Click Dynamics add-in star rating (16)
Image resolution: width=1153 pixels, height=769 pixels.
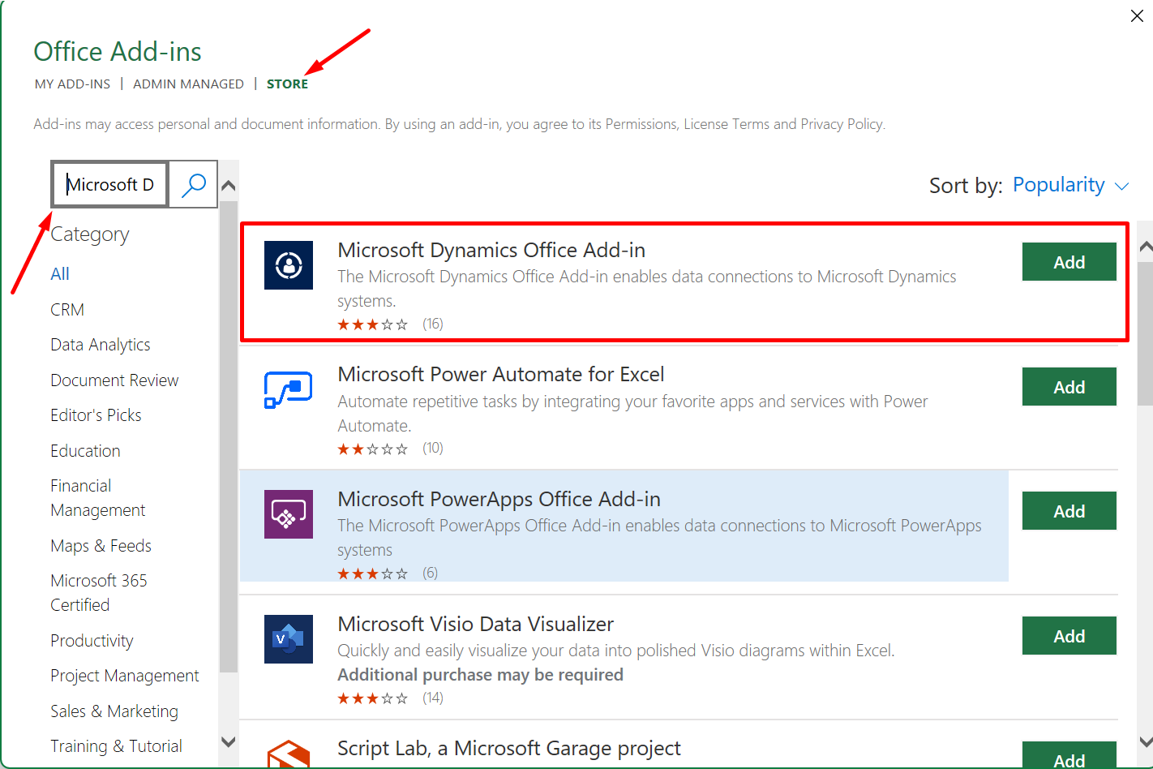pos(390,324)
